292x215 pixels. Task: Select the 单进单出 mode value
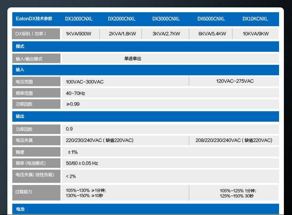[x=133, y=58]
